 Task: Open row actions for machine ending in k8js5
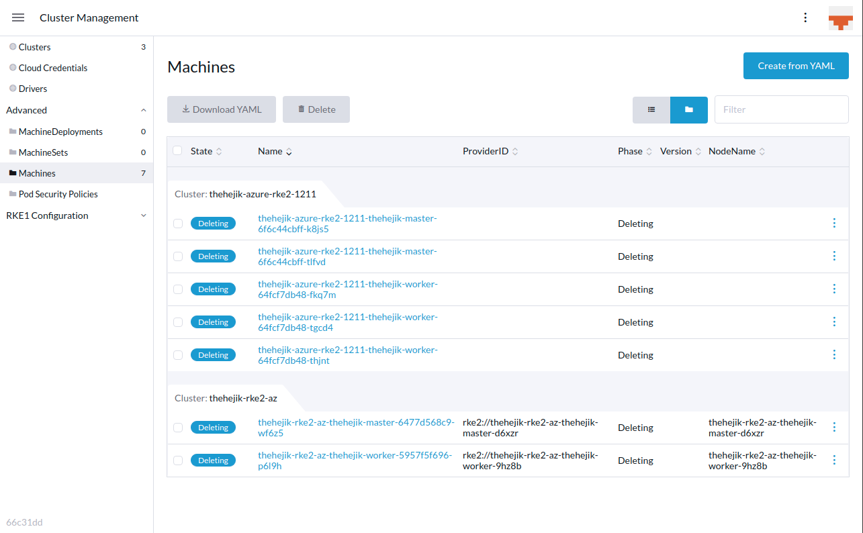click(x=834, y=223)
